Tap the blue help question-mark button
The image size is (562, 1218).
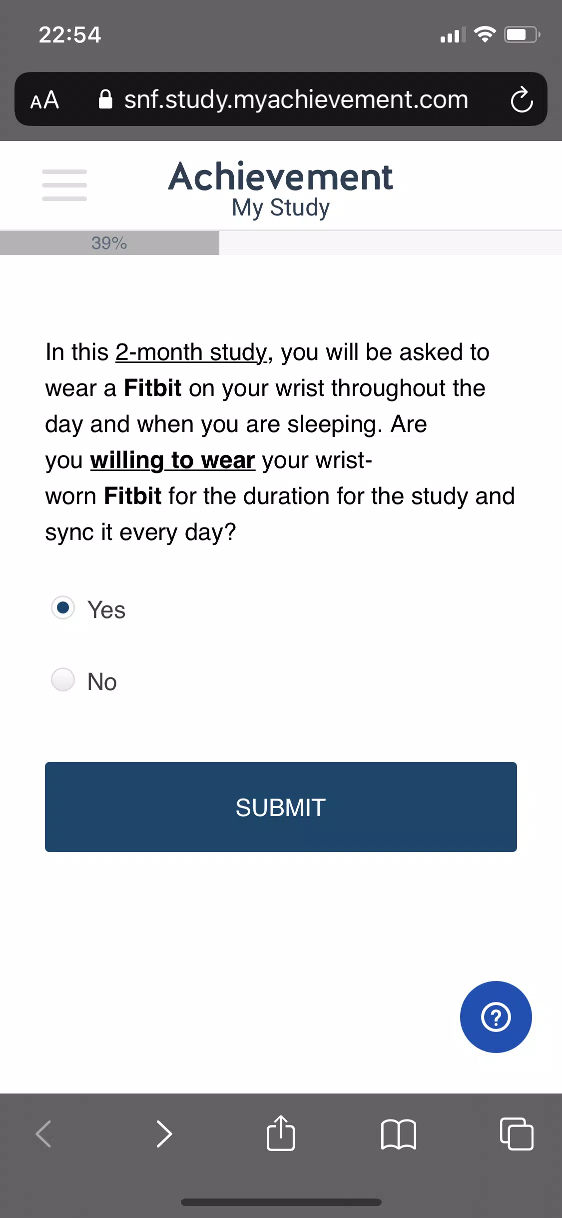point(496,1016)
